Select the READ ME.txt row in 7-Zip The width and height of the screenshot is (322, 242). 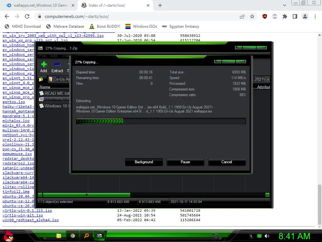pyautogui.click(x=54, y=93)
